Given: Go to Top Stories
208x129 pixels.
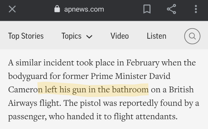Looking at the screenshot, I should 26,36.
